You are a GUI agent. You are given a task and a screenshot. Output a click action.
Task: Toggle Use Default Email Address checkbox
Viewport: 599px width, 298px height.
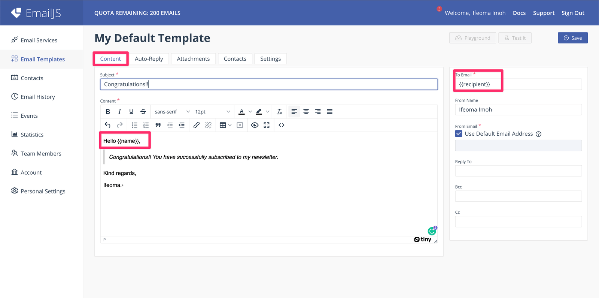coord(459,134)
